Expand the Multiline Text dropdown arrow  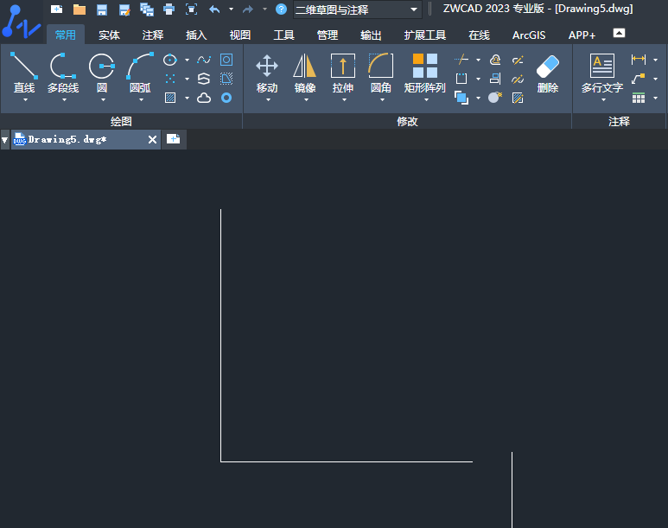click(x=604, y=100)
